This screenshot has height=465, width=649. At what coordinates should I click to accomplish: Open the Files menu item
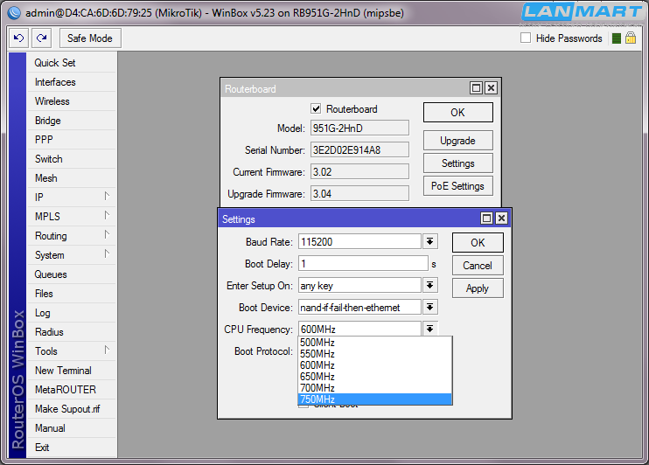pyautogui.click(x=71, y=294)
